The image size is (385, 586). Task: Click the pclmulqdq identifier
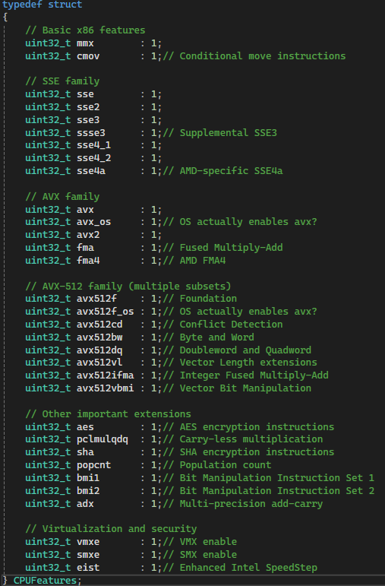point(103,439)
